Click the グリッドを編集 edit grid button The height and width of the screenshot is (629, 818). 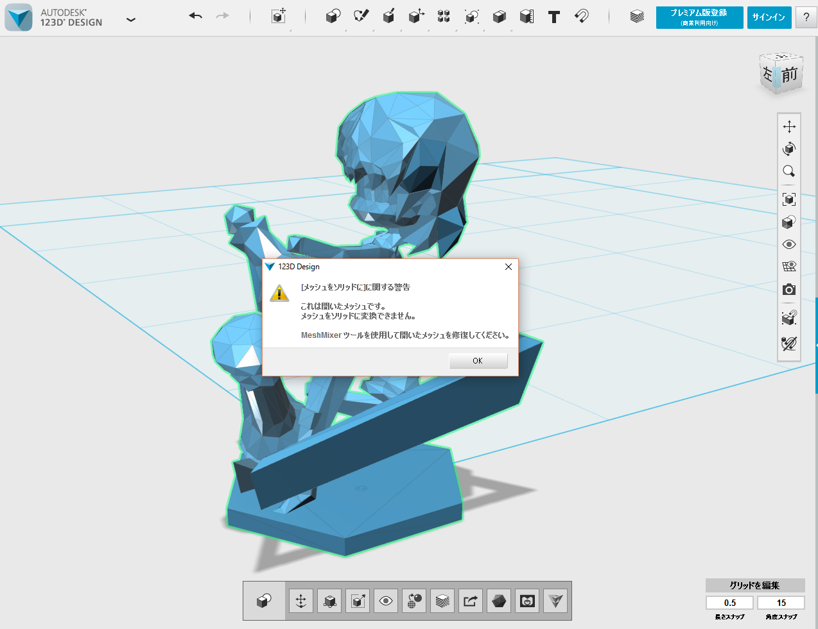[x=755, y=585]
